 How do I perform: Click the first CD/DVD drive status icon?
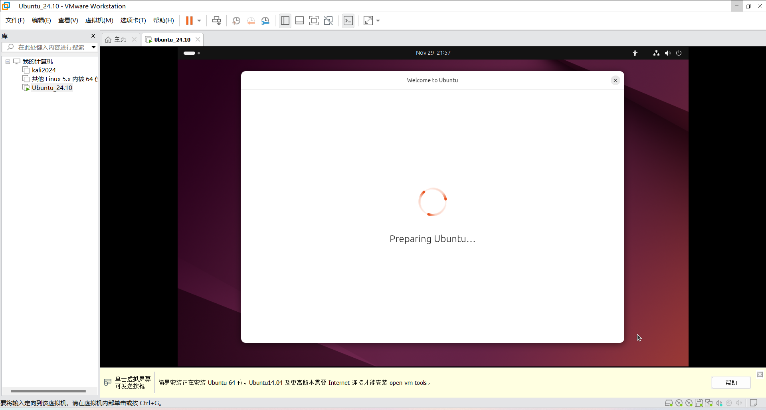pos(679,403)
